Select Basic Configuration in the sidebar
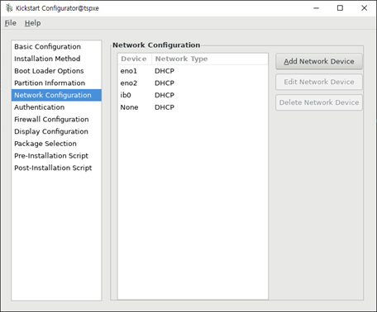377x312 pixels. [x=56, y=46]
